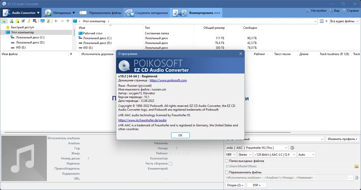Open the Все аудио файлы filter dropdown
This screenshot has height=190, width=361.
[345, 21]
